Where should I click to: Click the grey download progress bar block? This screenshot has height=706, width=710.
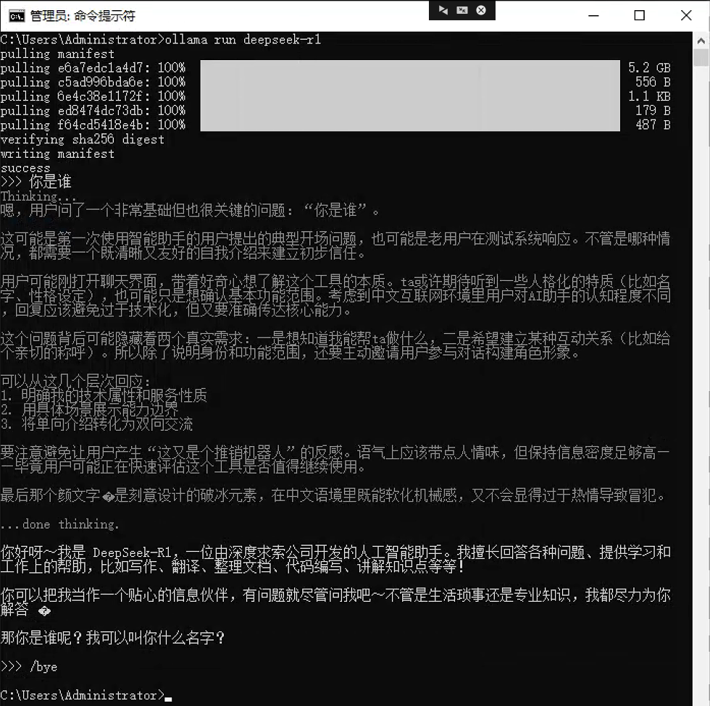click(410, 96)
